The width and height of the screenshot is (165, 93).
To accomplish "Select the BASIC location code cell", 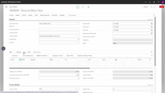I will (54, 60).
